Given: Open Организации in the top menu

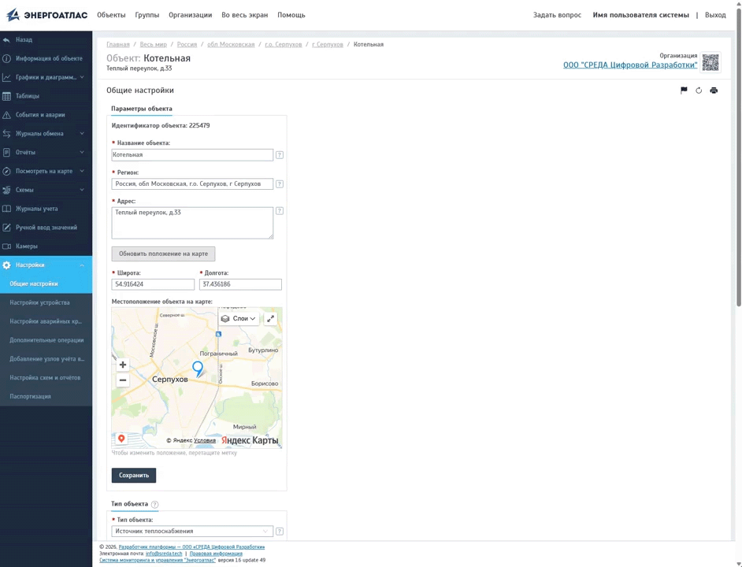Looking at the screenshot, I should [191, 15].
